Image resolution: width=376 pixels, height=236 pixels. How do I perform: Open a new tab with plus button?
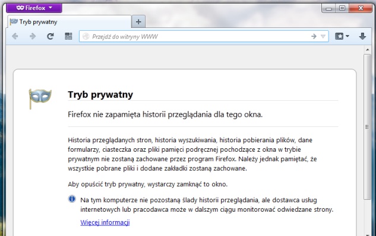[x=138, y=22]
